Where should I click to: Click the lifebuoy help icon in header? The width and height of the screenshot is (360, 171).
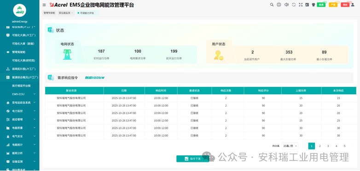tap(279, 5)
